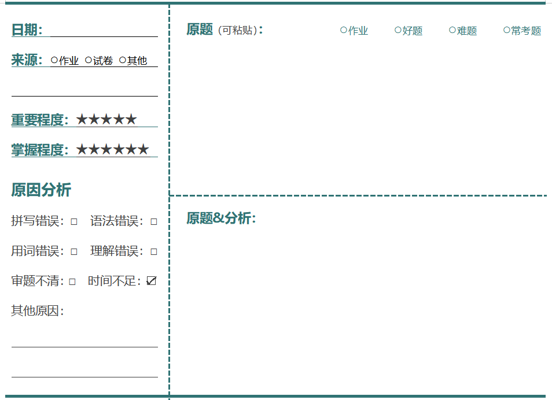The image size is (552, 400).
Task: Uncheck the 时间不足 checkbox
Action: (x=152, y=281)
